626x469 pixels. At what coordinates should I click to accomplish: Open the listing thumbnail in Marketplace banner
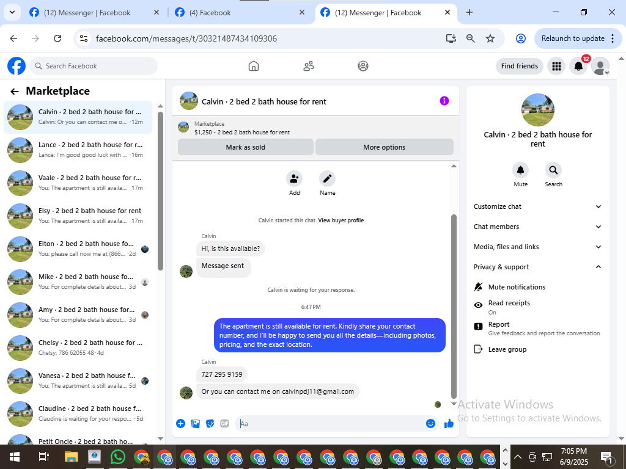[x=183, y=128]
